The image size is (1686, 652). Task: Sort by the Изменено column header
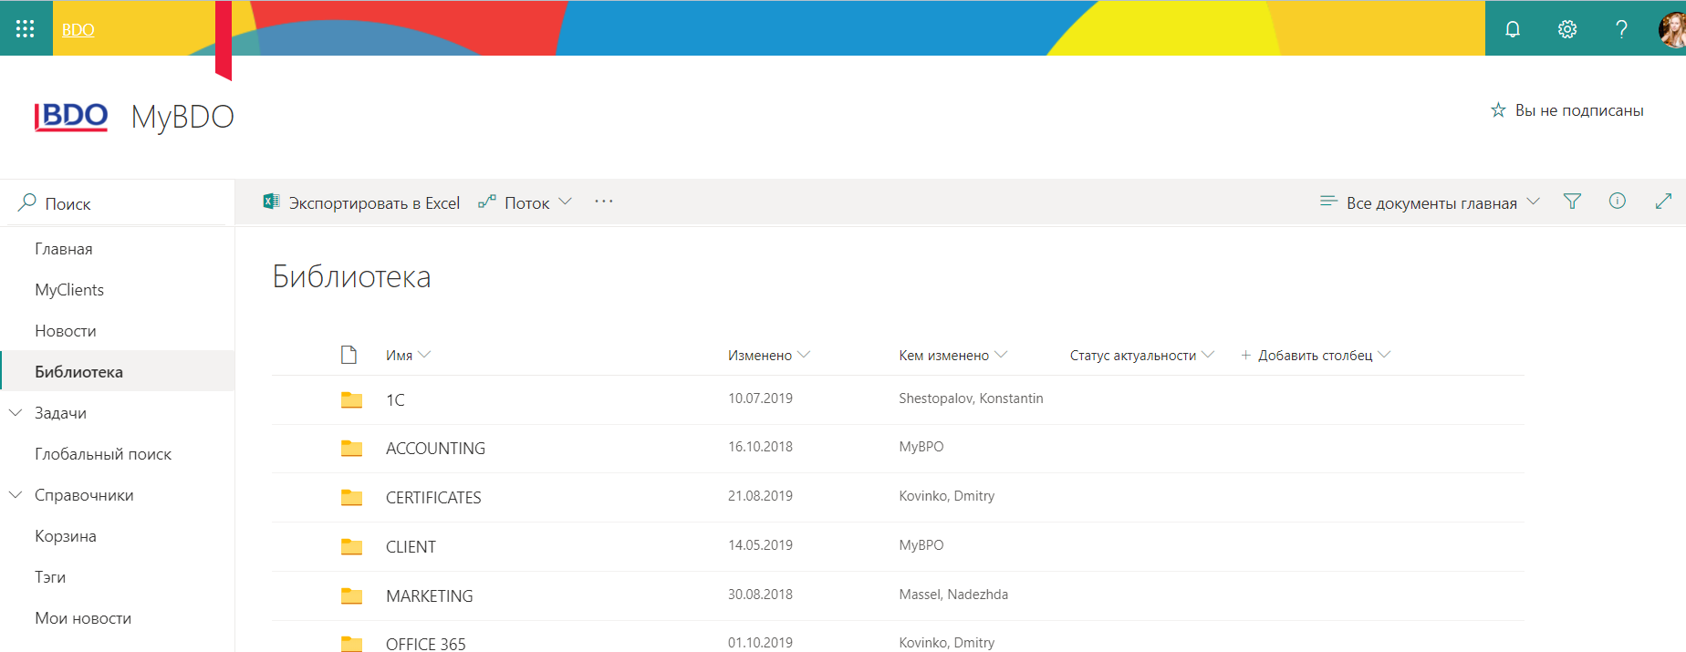point(760,356)
